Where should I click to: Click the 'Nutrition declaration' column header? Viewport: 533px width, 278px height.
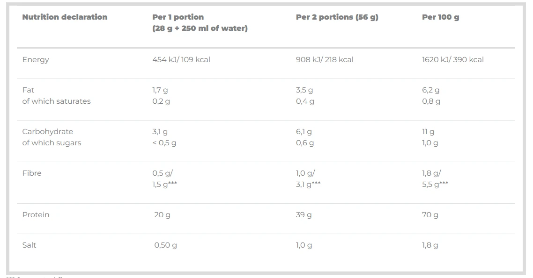(x=65, y=17)
